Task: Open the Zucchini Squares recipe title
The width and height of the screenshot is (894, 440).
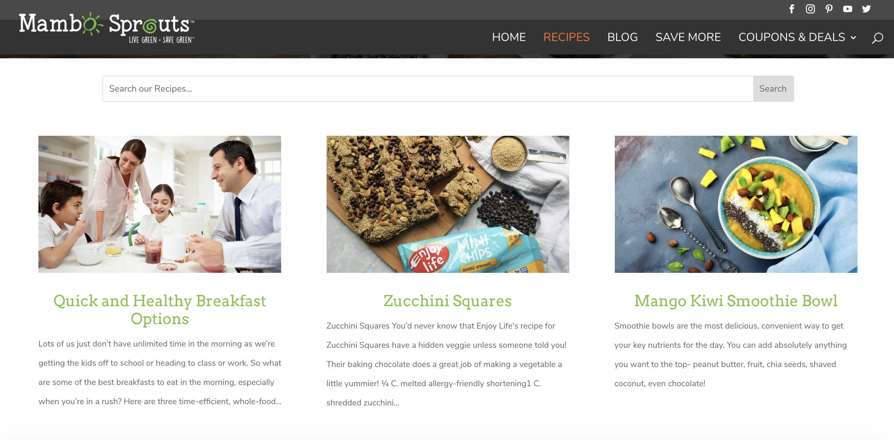Action: [x=448, y=301]
